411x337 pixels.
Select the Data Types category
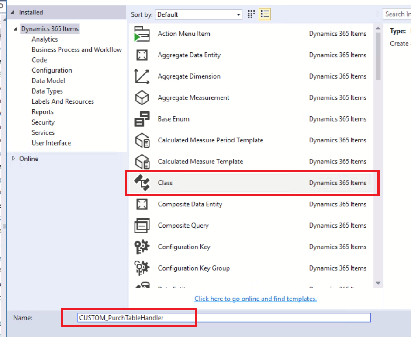(x=47, y=91)
